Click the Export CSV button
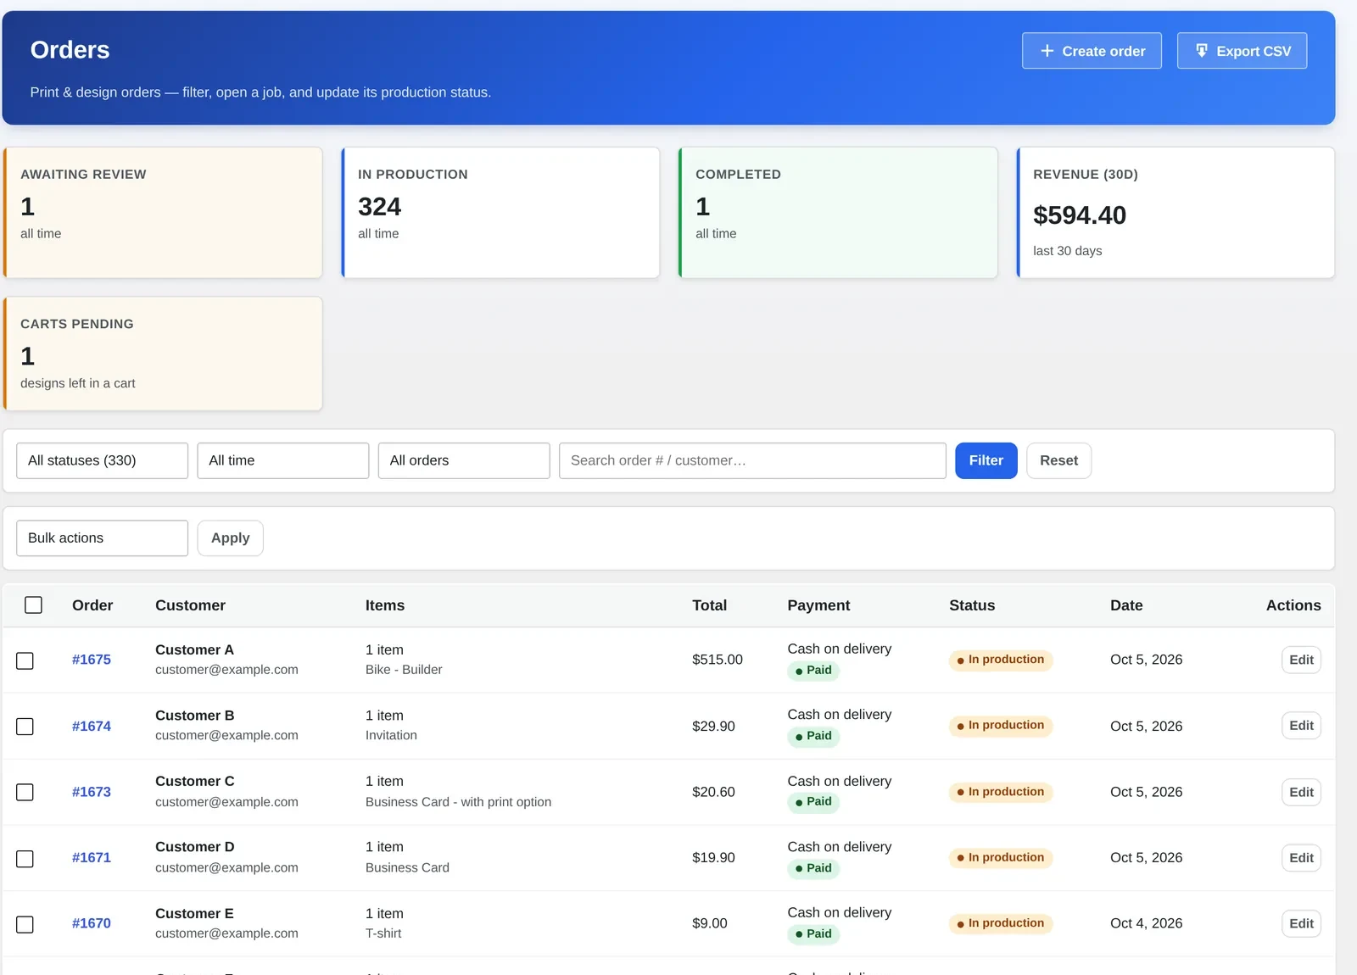Viewport: 1357px width, 975px height. click(1242, 51)
